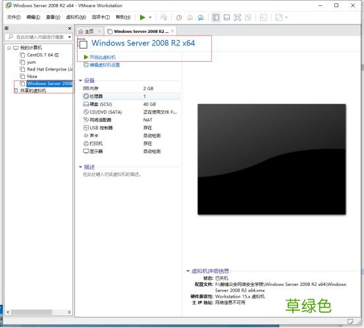The height and width of the screenshot is (328, 364).
Task: Open the stretch display dropdown arrow
Action: [286, 17]
